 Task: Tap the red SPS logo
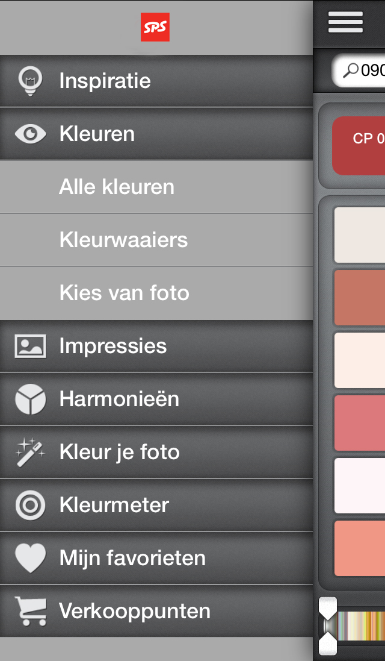pyautogui.click(x=155, y=27)
